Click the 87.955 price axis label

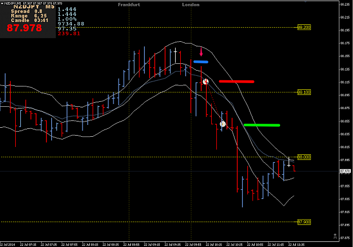tap(345, 186)
